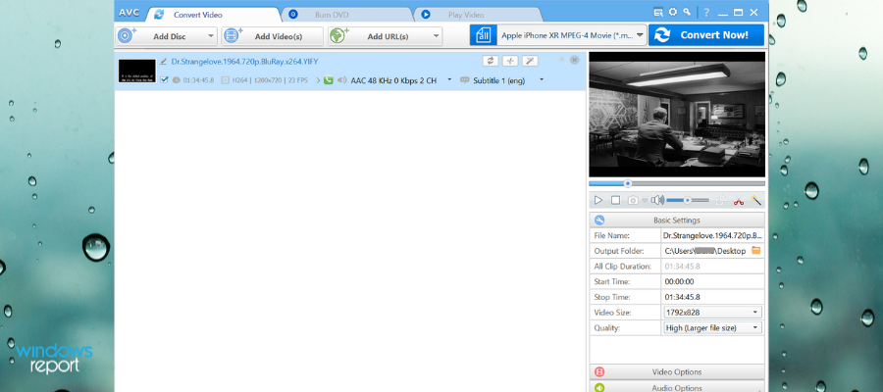This screenshot has width=883, height=392.
Task: Click the Dr.Strangelove video thumbnail
Action: [x=136, y=71]
